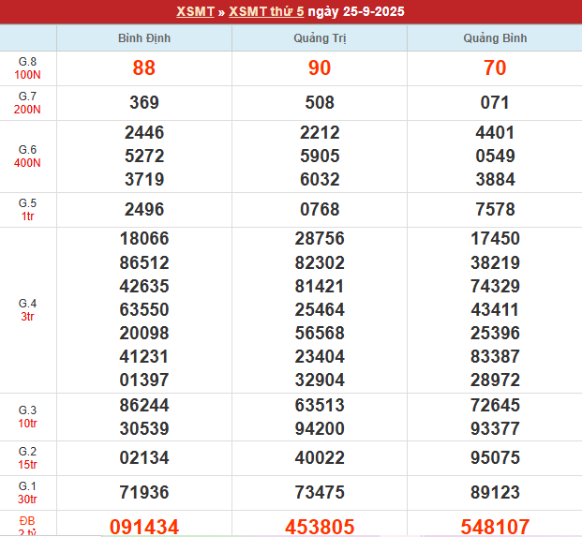Click Quảng Trị special prize 453805
582x537 pixels.
point(319,527)
